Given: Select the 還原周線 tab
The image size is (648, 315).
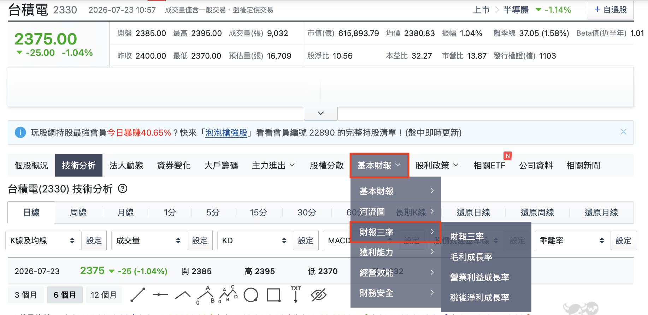Looking at the screenshot, I should click(x=537, y=213).
